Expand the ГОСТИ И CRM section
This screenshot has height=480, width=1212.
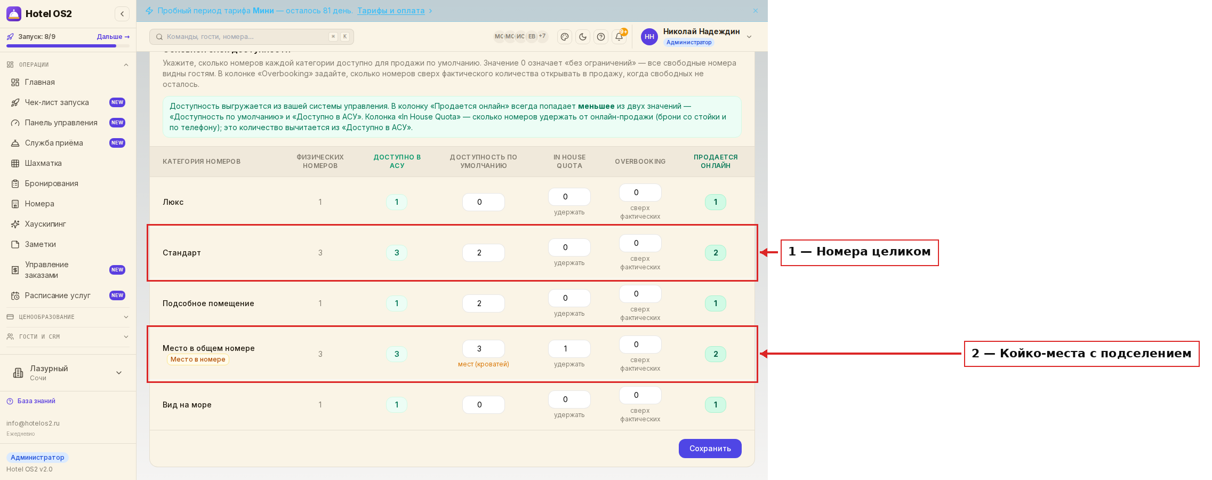[68, 337]
